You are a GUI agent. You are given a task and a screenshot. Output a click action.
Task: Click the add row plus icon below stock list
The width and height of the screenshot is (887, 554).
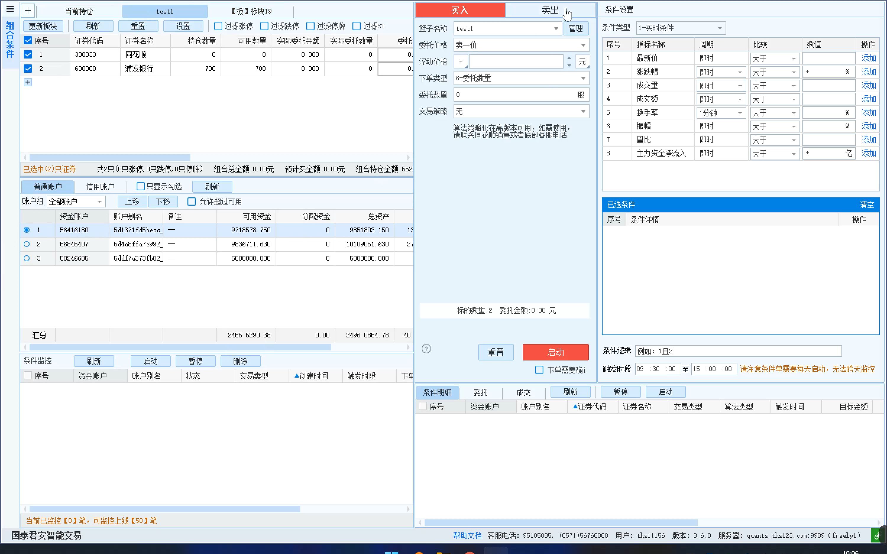point(28,82)
